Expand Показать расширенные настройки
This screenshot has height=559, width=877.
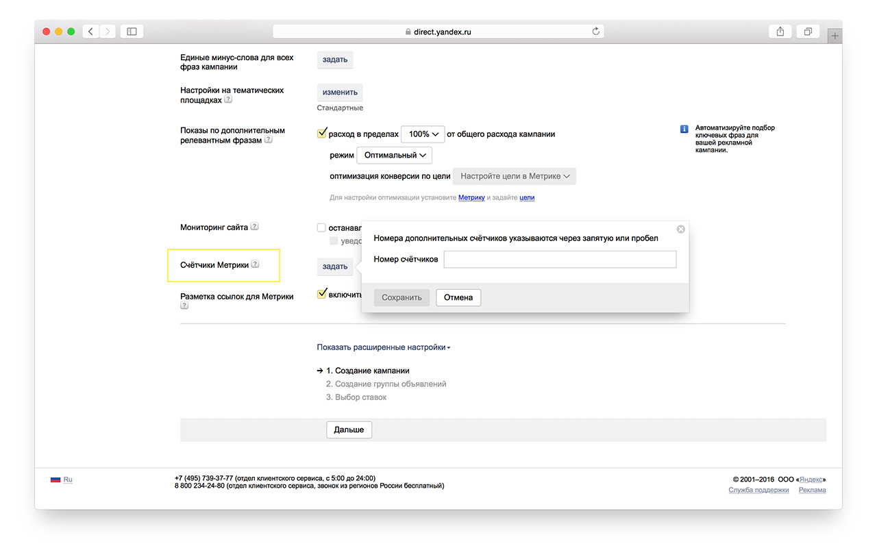[383, 347]
